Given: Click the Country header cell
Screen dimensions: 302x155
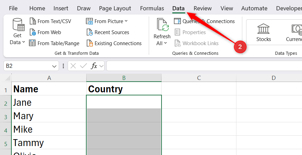Looking at the screenshot, I should coord(124,89).
